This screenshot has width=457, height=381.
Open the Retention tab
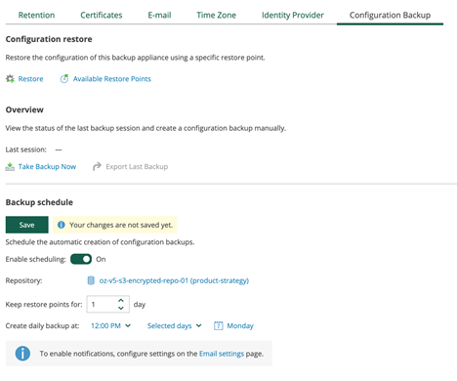[36, 15]
